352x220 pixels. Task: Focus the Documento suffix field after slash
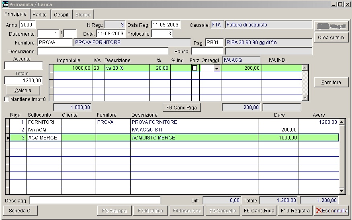70,34
